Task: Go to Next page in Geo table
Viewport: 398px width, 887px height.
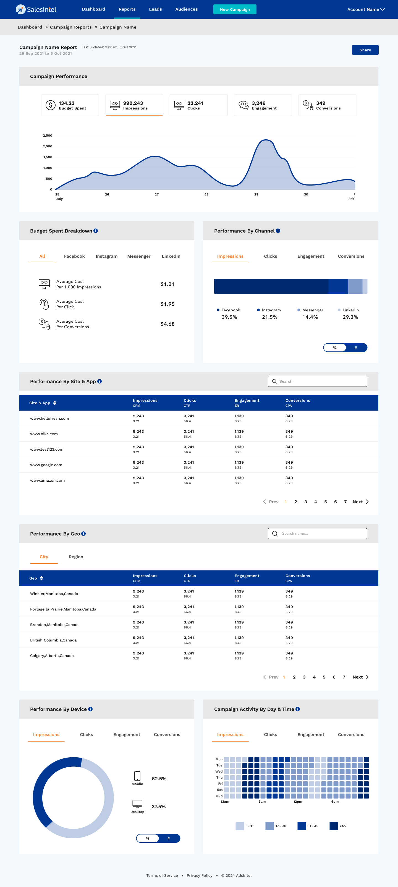Action: click(360, 677)
